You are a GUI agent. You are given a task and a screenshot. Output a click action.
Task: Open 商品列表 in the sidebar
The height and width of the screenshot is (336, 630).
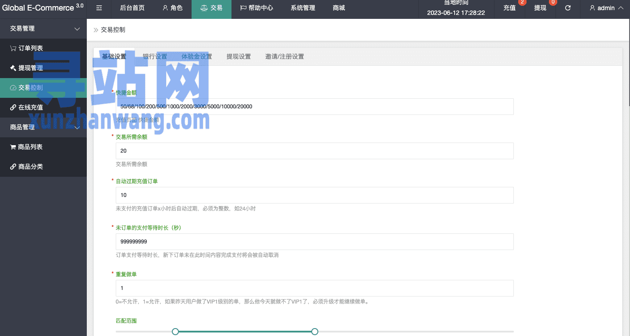30,147
